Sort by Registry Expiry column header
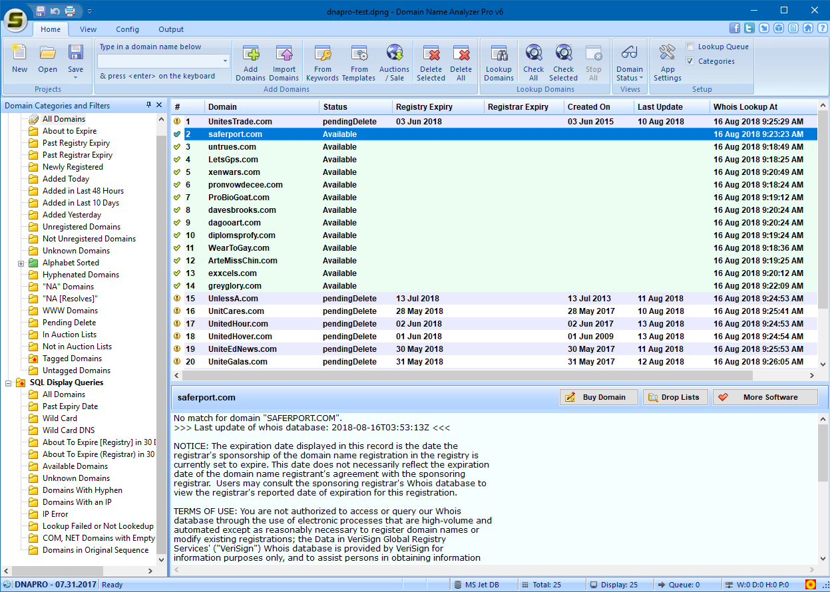This screenshot has height=592, width=830. (438, 106)
